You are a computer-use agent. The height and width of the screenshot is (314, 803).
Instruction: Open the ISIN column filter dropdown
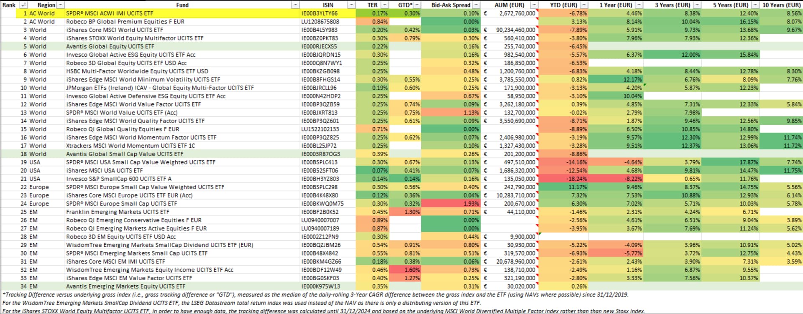pyautogui.click(x=351, y=5)
